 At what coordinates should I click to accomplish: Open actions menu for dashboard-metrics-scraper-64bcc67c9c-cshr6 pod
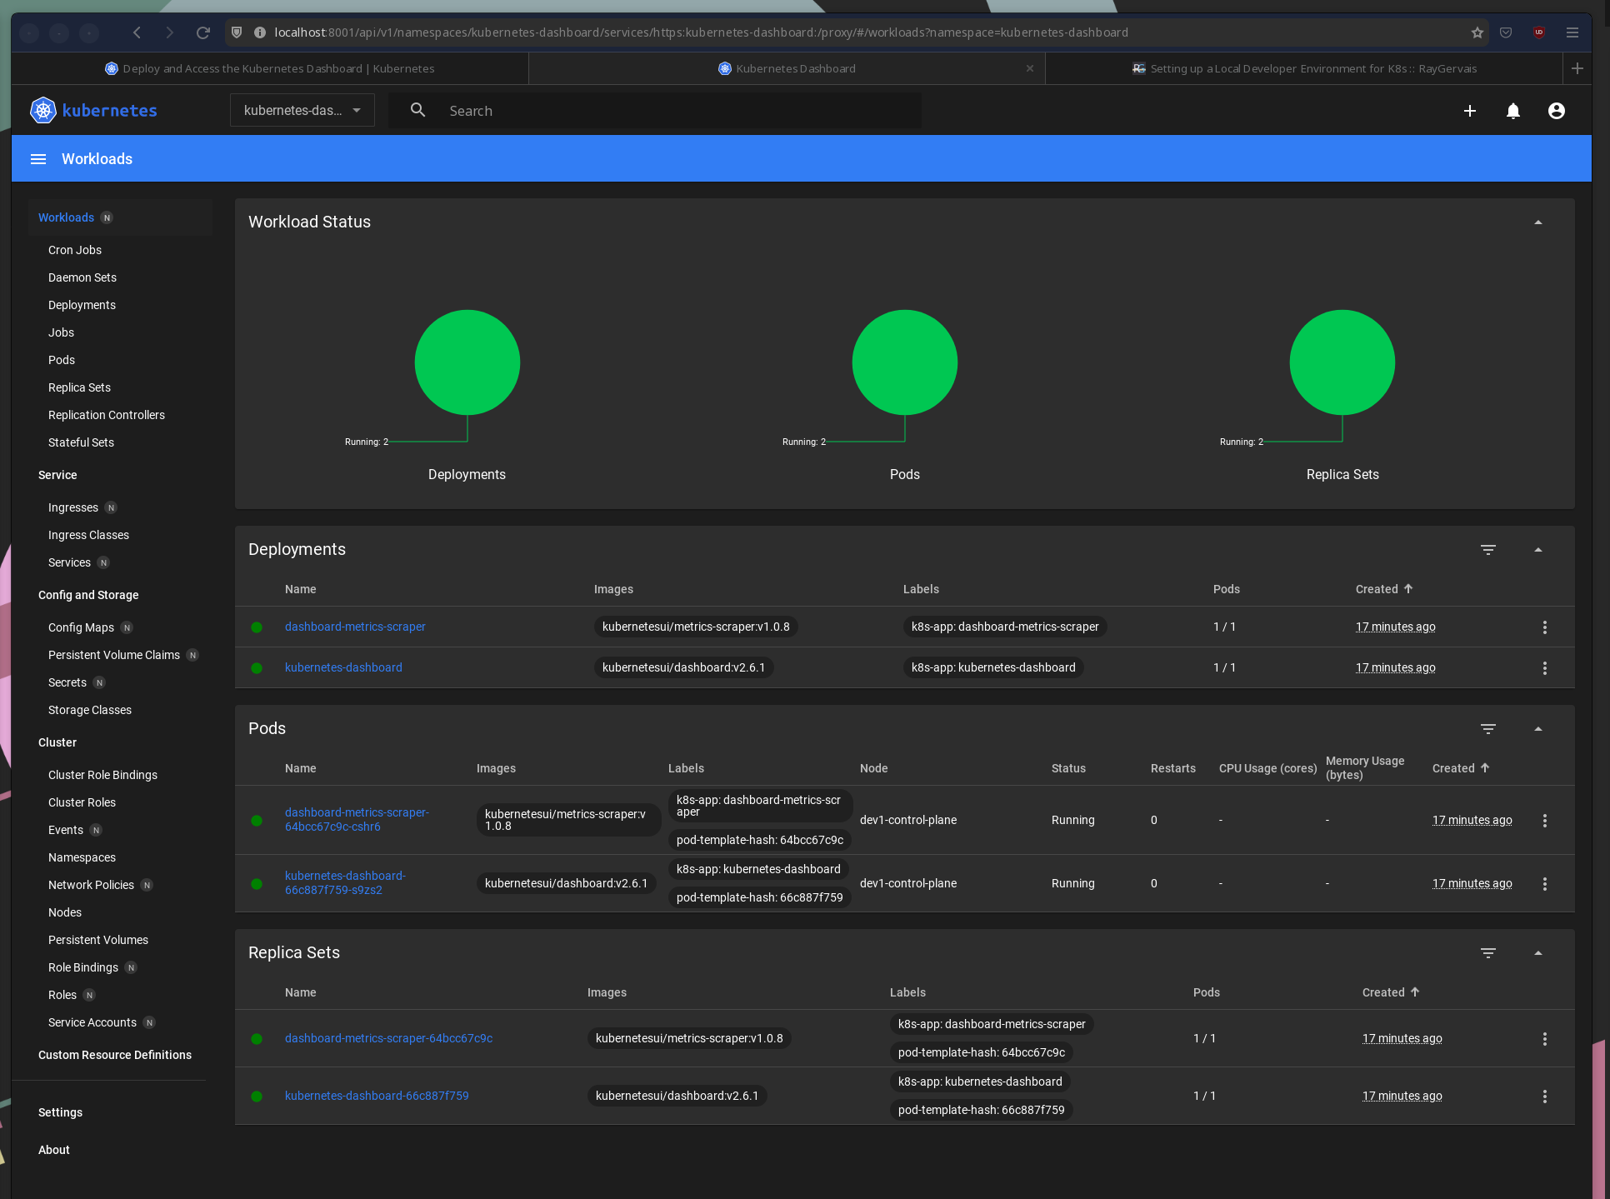[x=1545, y=821]
